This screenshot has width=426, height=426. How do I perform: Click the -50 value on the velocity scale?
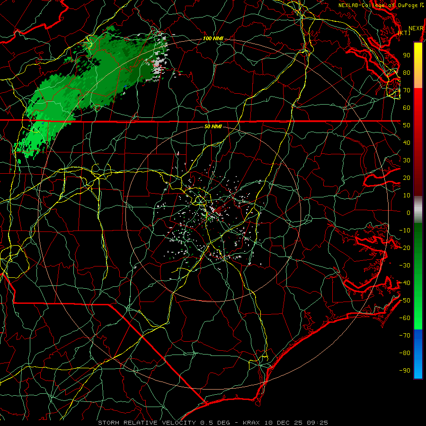tap(405, 301)
